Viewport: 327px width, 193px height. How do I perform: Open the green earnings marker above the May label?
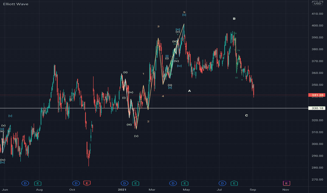point(185,184)
